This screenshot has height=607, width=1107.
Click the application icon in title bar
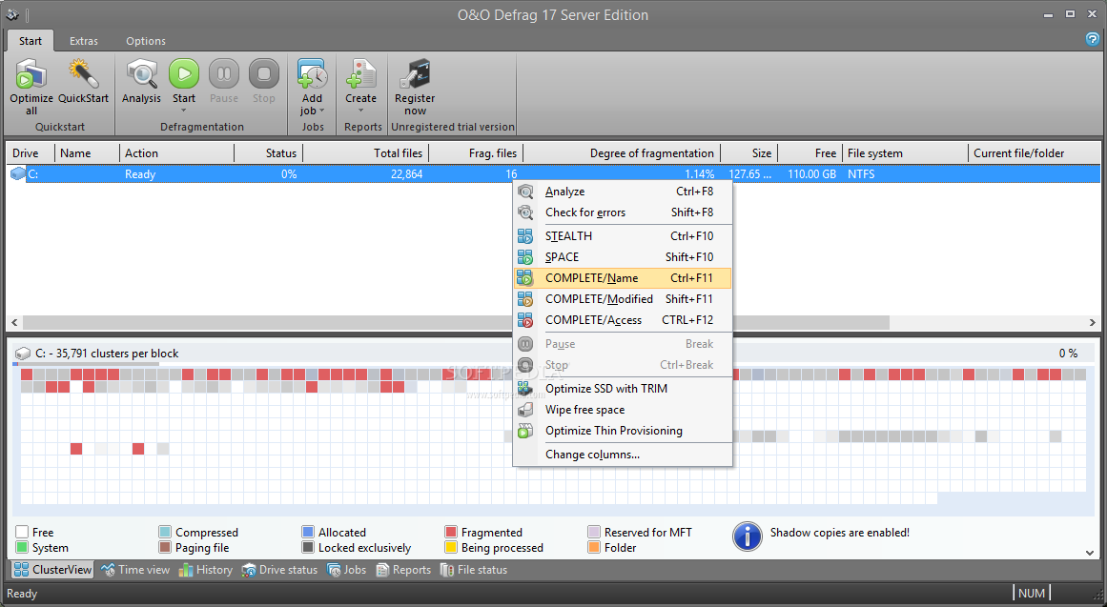coord(12,14)
